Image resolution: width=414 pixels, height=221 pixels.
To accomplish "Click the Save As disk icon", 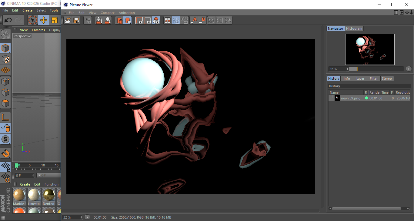I will click(x=76, y=21).
